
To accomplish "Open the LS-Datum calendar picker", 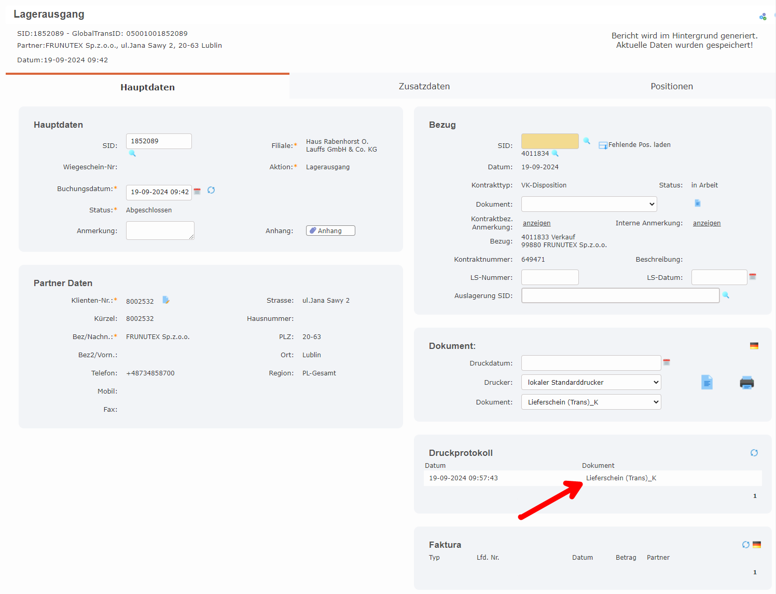I will pyautogui.click(x=753, y=277).
